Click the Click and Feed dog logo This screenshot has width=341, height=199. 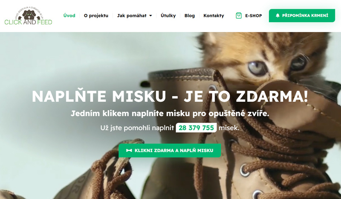tap(29, 15)
